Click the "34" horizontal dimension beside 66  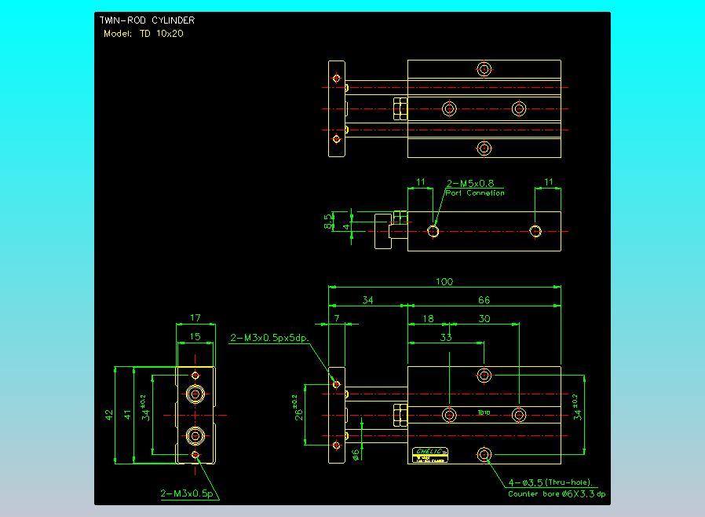click(x=367, y=300)
